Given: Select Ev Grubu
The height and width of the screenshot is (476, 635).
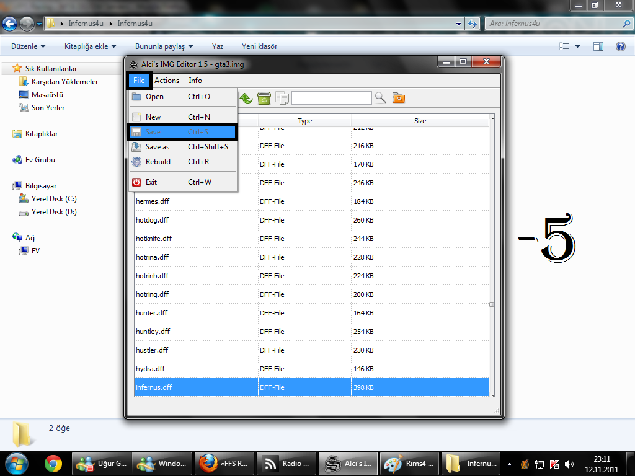Looking at the screenshot, I should pos(40,160).
